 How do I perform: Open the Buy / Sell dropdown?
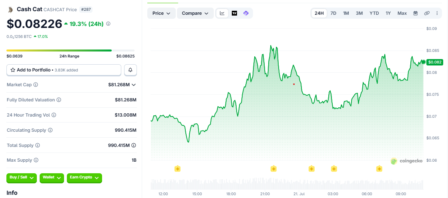tap(22, 178)
